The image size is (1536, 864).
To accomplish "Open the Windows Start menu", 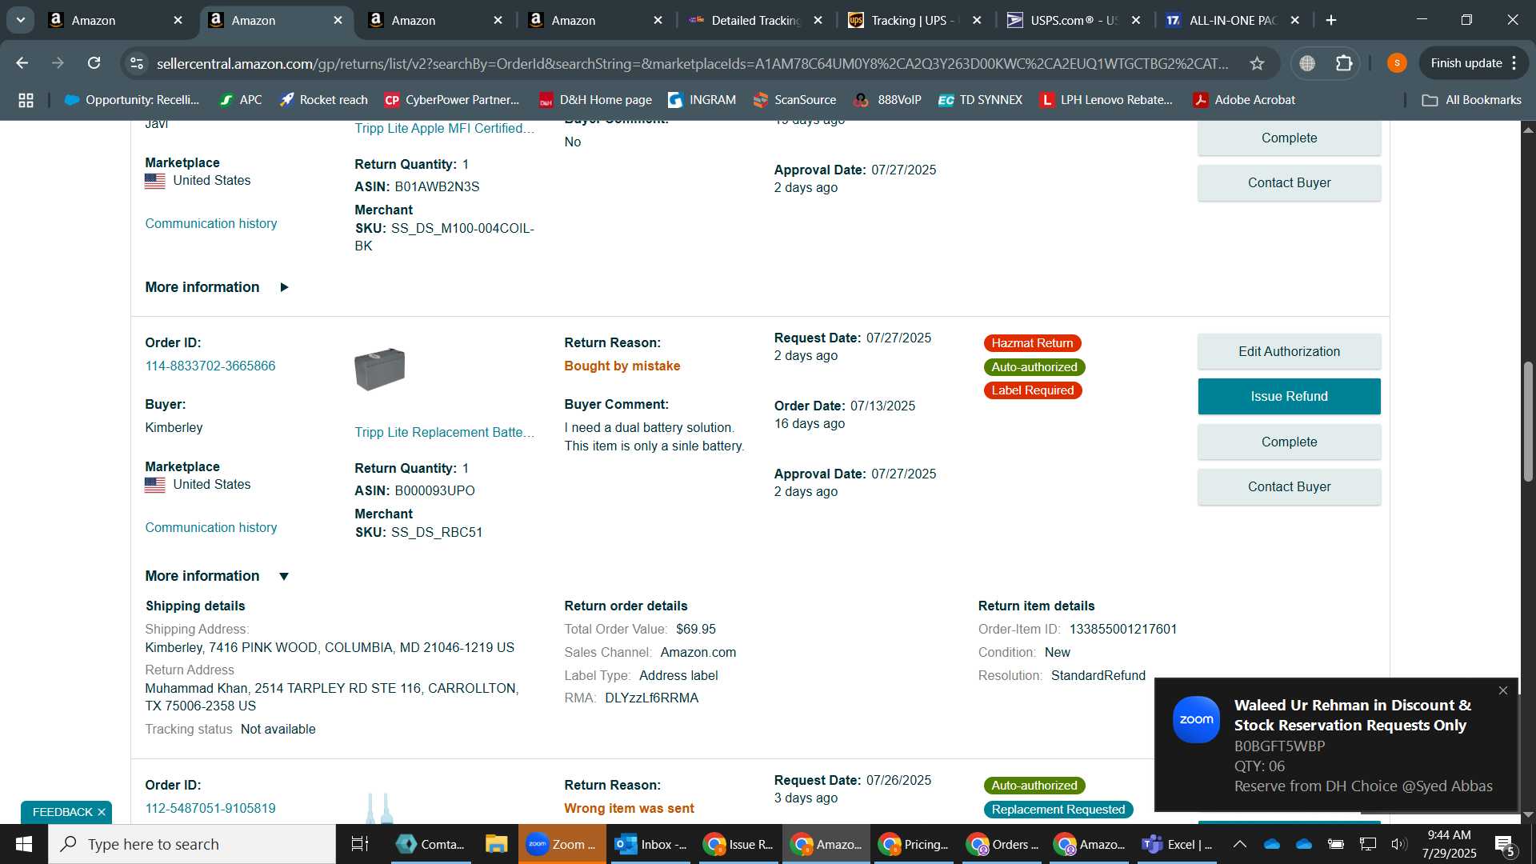I will pyautogui.click(x=23, y=845).
